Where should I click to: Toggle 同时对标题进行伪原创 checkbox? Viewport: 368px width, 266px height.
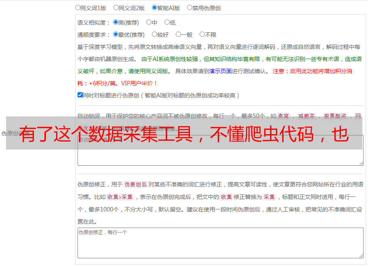pos(80,95)
